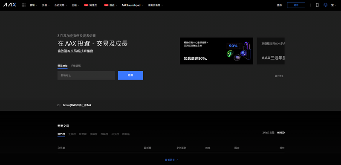Focus the 郵箱地址 input field
This screenshot has width=341, height=165.
click(x=86, y=75)
